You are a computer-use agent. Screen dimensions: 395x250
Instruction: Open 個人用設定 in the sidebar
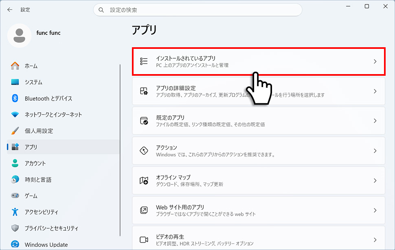[x=63, y=131]
